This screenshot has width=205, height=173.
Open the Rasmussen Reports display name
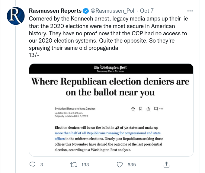55,11
